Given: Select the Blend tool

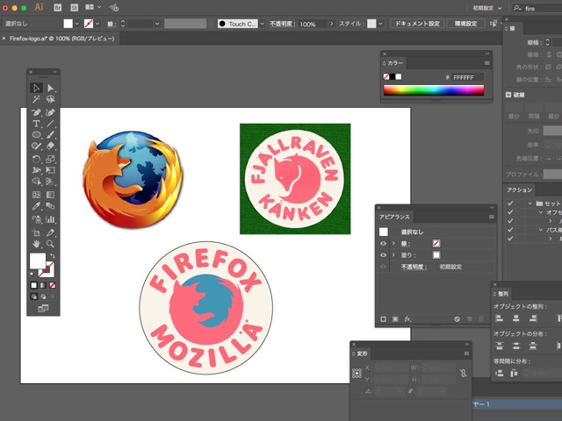Looking at the screenshot, I should pyautogui.click(x=51, y=206).
